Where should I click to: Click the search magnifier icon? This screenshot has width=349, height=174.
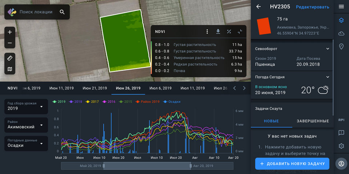[x=62, y=12]
